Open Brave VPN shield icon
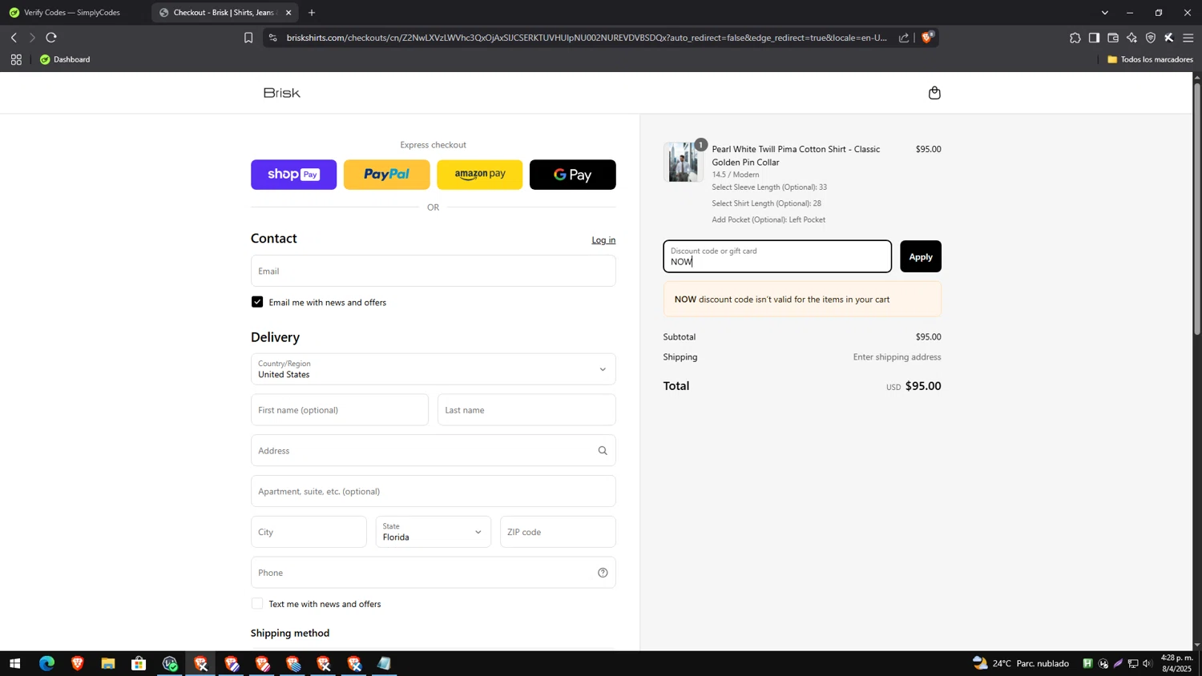The width and height of the screenshot is (1202, 676). pyautogui.click(x=1151, y=38)
